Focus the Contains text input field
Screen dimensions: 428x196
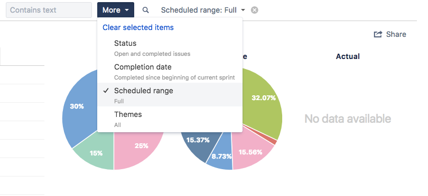tap(49, 10)
